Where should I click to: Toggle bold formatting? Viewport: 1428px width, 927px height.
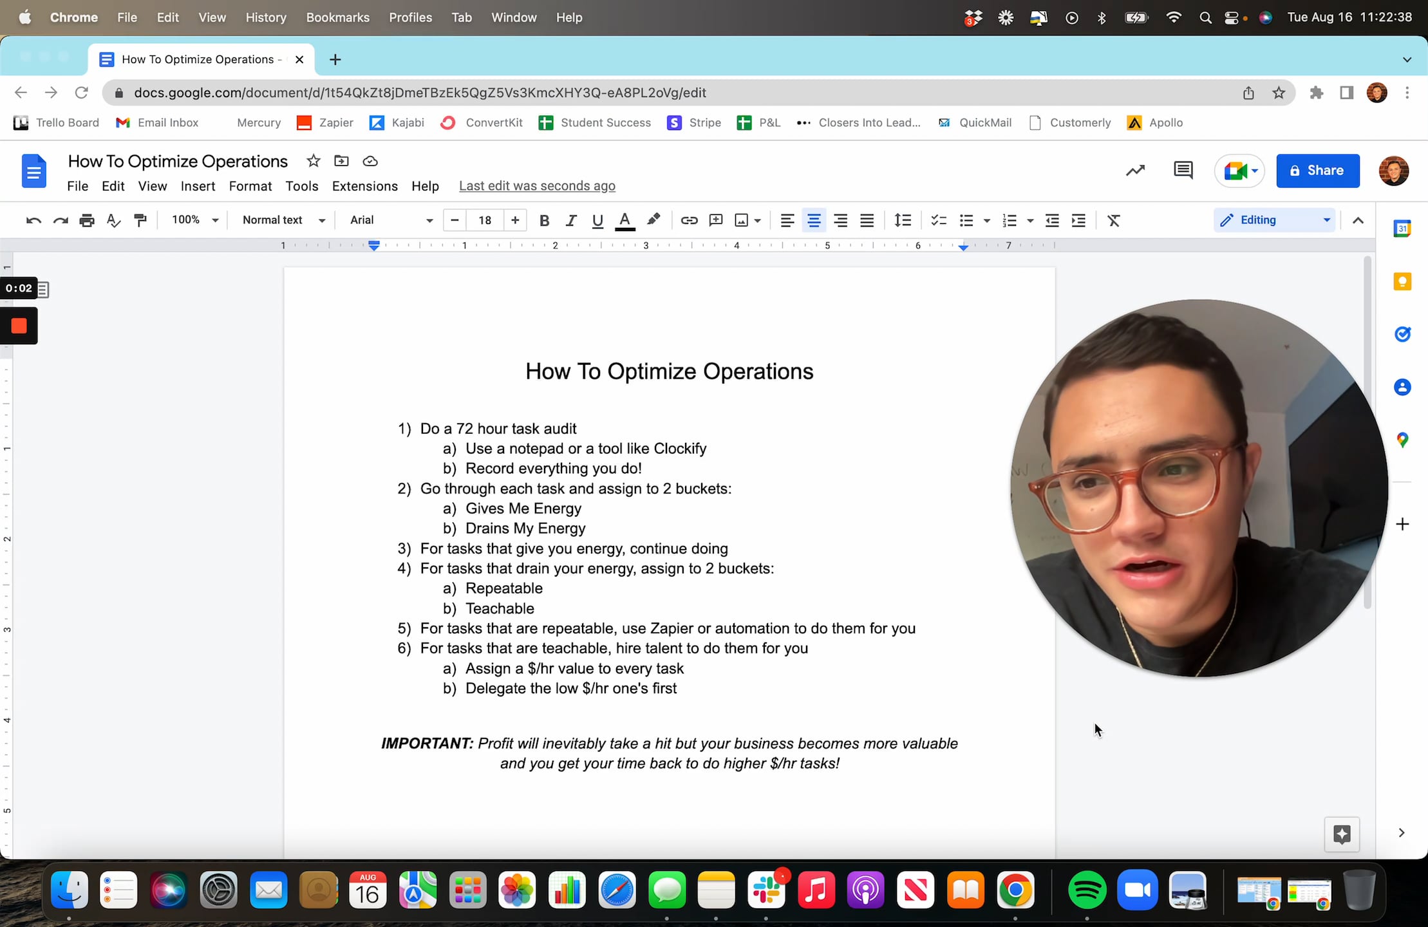pyautogui.click(x=543, y=220)
